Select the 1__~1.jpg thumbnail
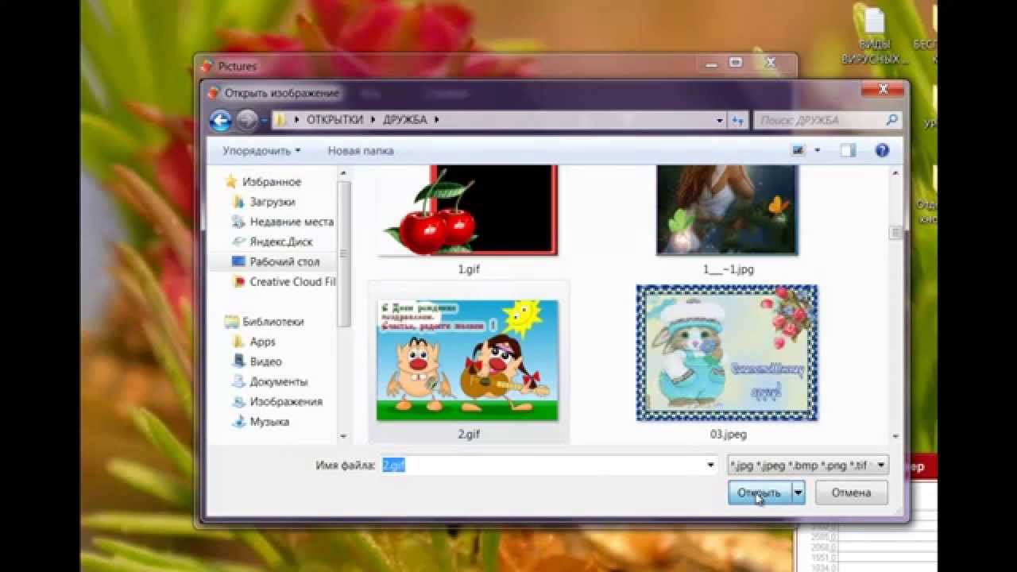Image resolution: width=1017 pixels, height=572 pixels. click(727, 210)
